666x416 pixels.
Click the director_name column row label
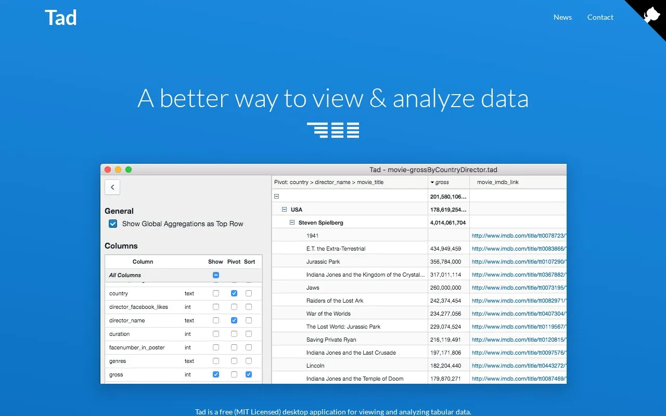[x=127, y=320]
